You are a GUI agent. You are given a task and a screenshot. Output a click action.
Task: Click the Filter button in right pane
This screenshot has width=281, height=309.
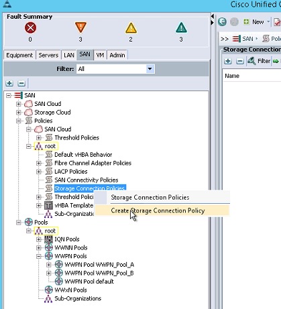259,61
